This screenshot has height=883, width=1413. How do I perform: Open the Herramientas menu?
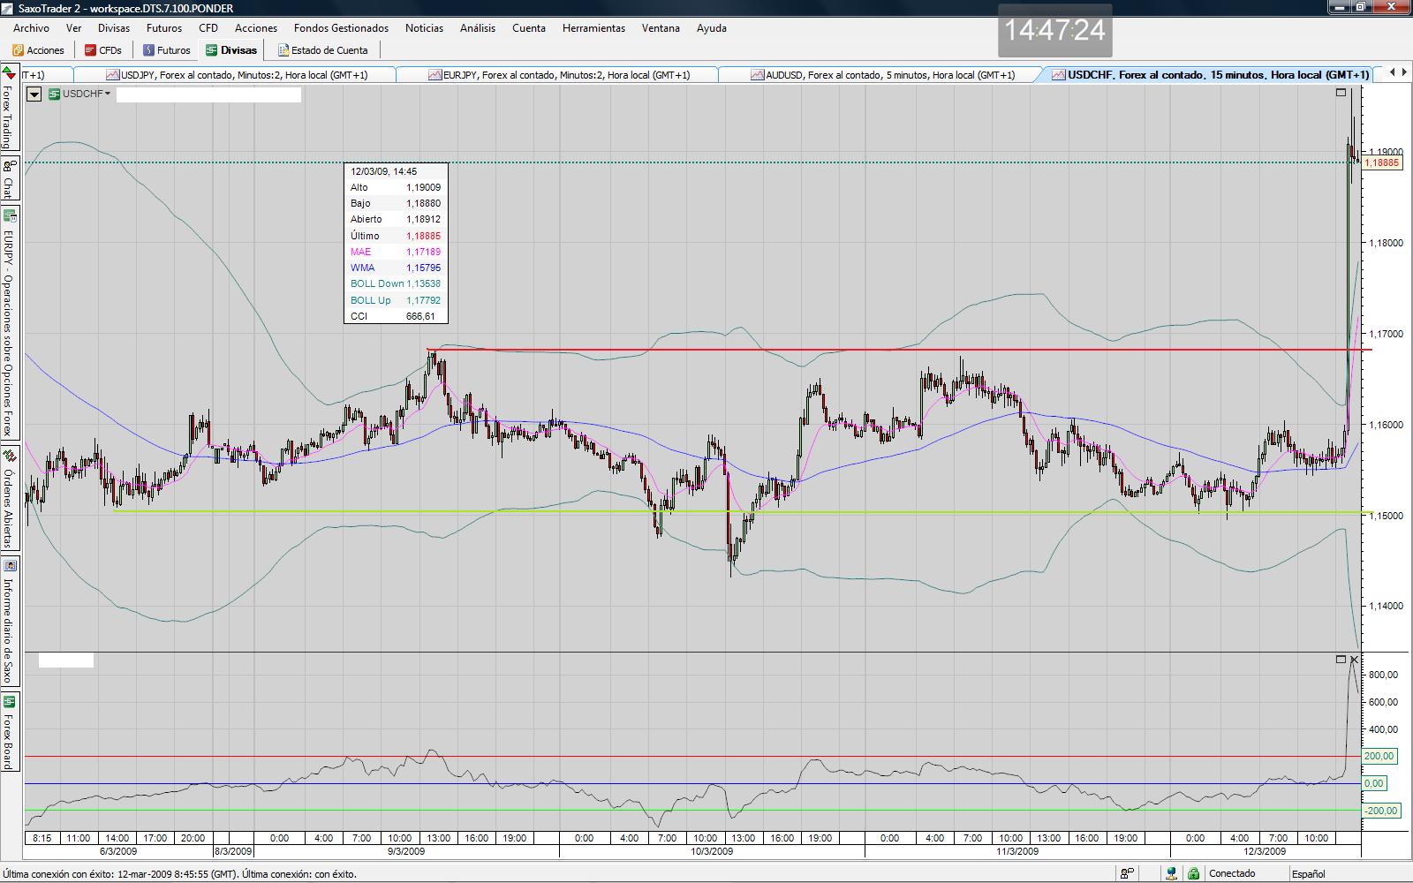[x=593, y=28]
